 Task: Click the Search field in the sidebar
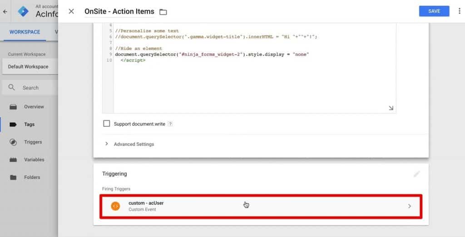pos(30,88)
